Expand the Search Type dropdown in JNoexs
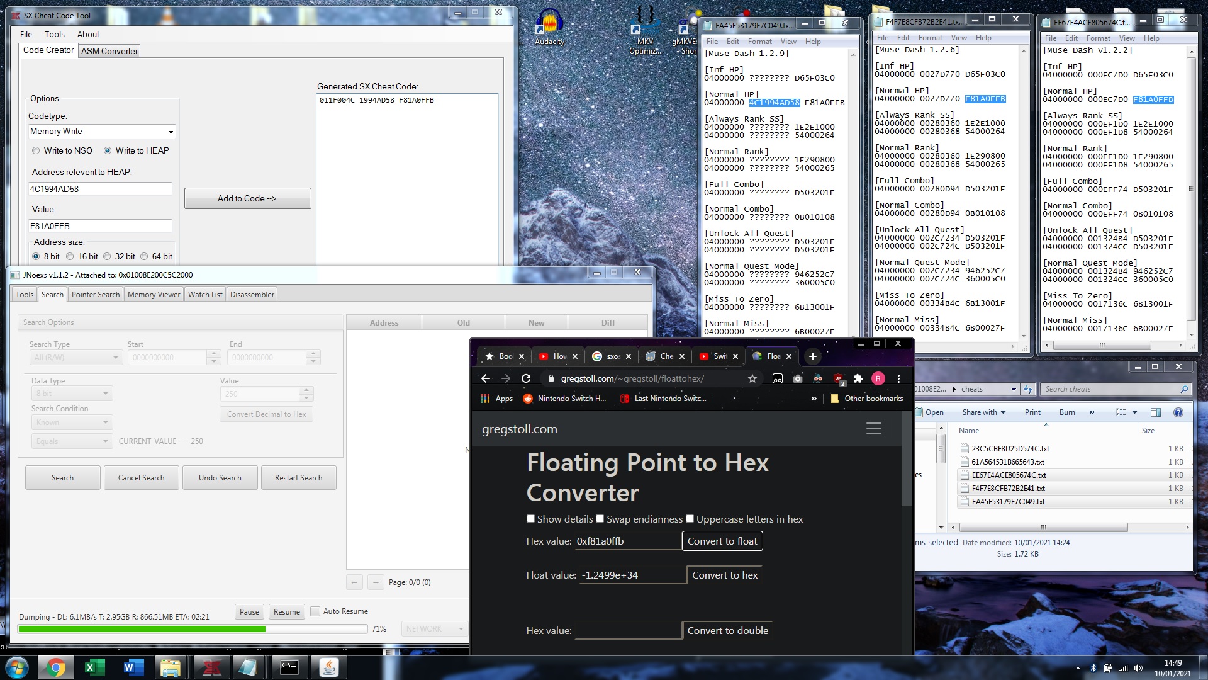Image resolution: width=1208 pixels, height=680 pixels. (x=75, y=358)
